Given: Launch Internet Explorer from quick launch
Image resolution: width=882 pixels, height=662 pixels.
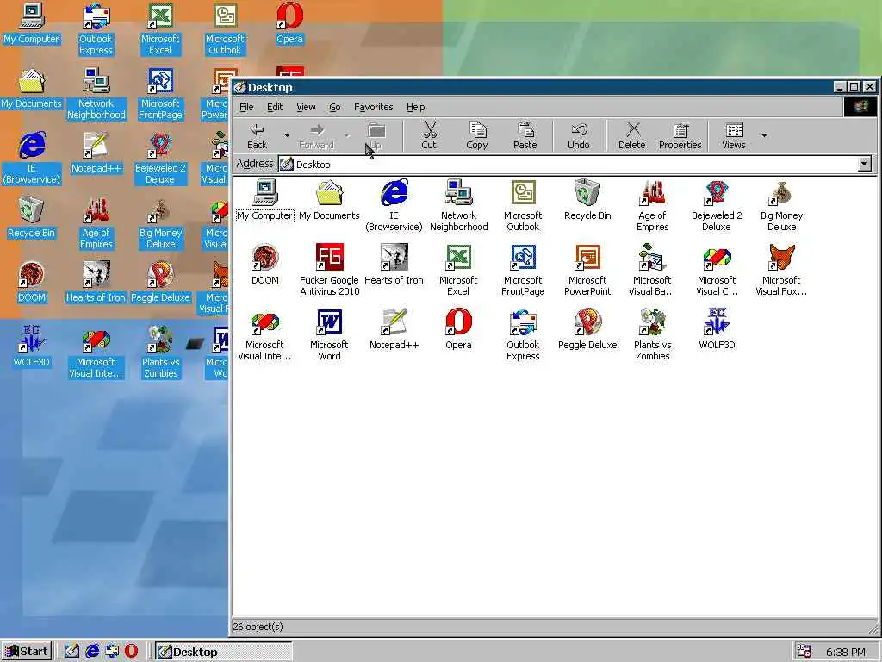Looking at the screenshot, I should point(92,652).
